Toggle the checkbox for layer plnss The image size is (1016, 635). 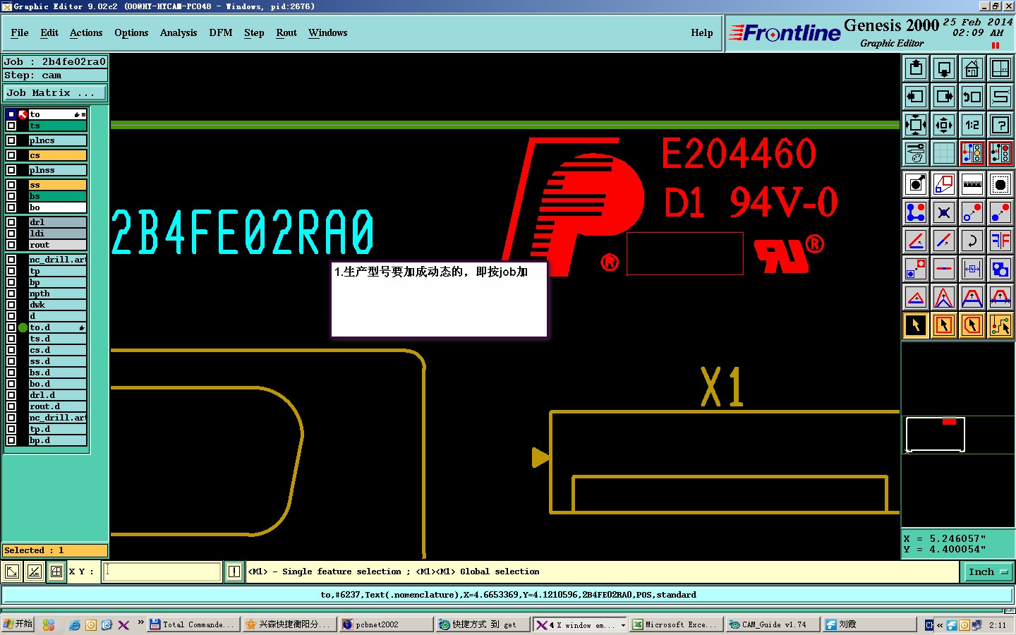11,170
